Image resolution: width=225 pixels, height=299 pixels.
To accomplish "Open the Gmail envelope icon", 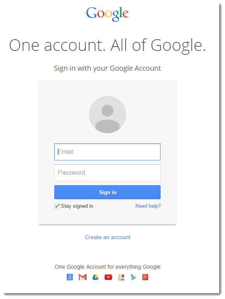I will coord(83,277).
